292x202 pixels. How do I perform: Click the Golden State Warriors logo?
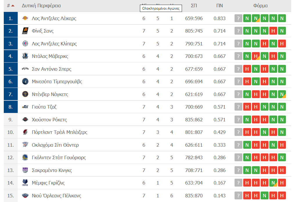25,157
